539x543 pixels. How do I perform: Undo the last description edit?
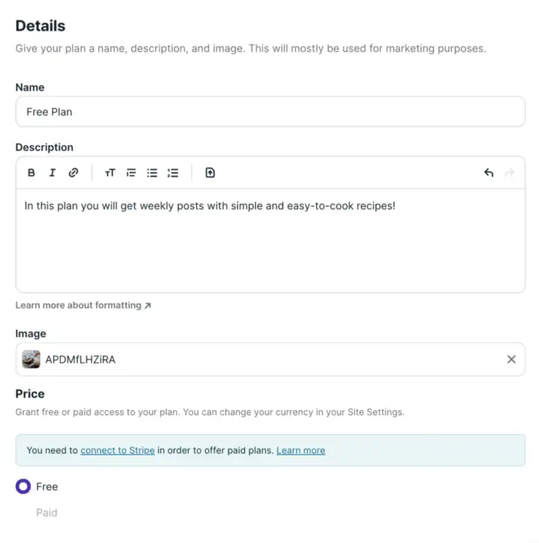tap(488, 172)
